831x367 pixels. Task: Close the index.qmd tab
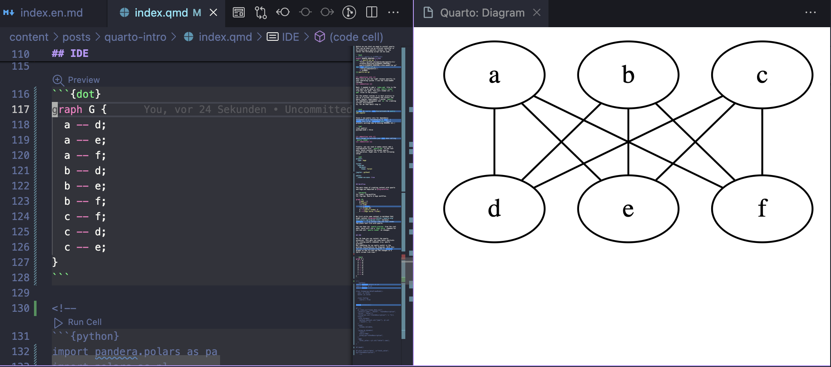pos(214,13)
